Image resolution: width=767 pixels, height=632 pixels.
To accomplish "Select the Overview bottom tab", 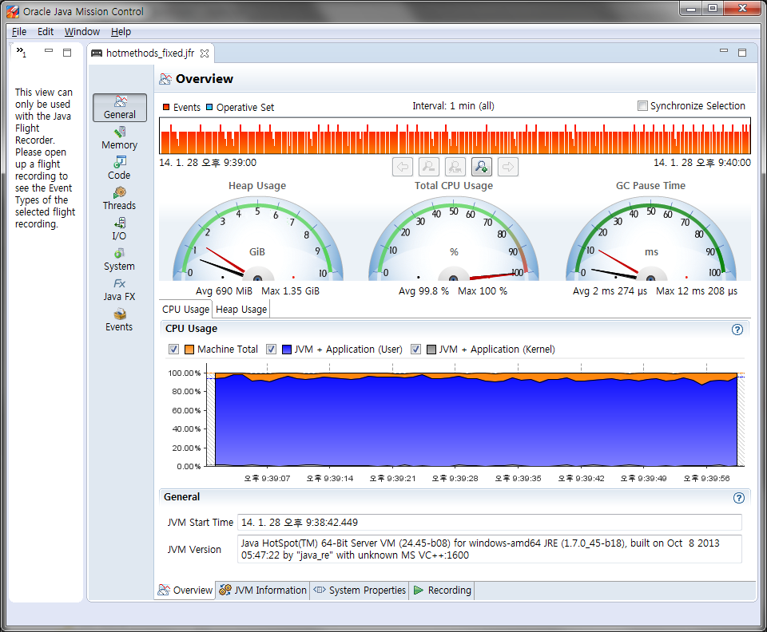I will tap(185, 590).
